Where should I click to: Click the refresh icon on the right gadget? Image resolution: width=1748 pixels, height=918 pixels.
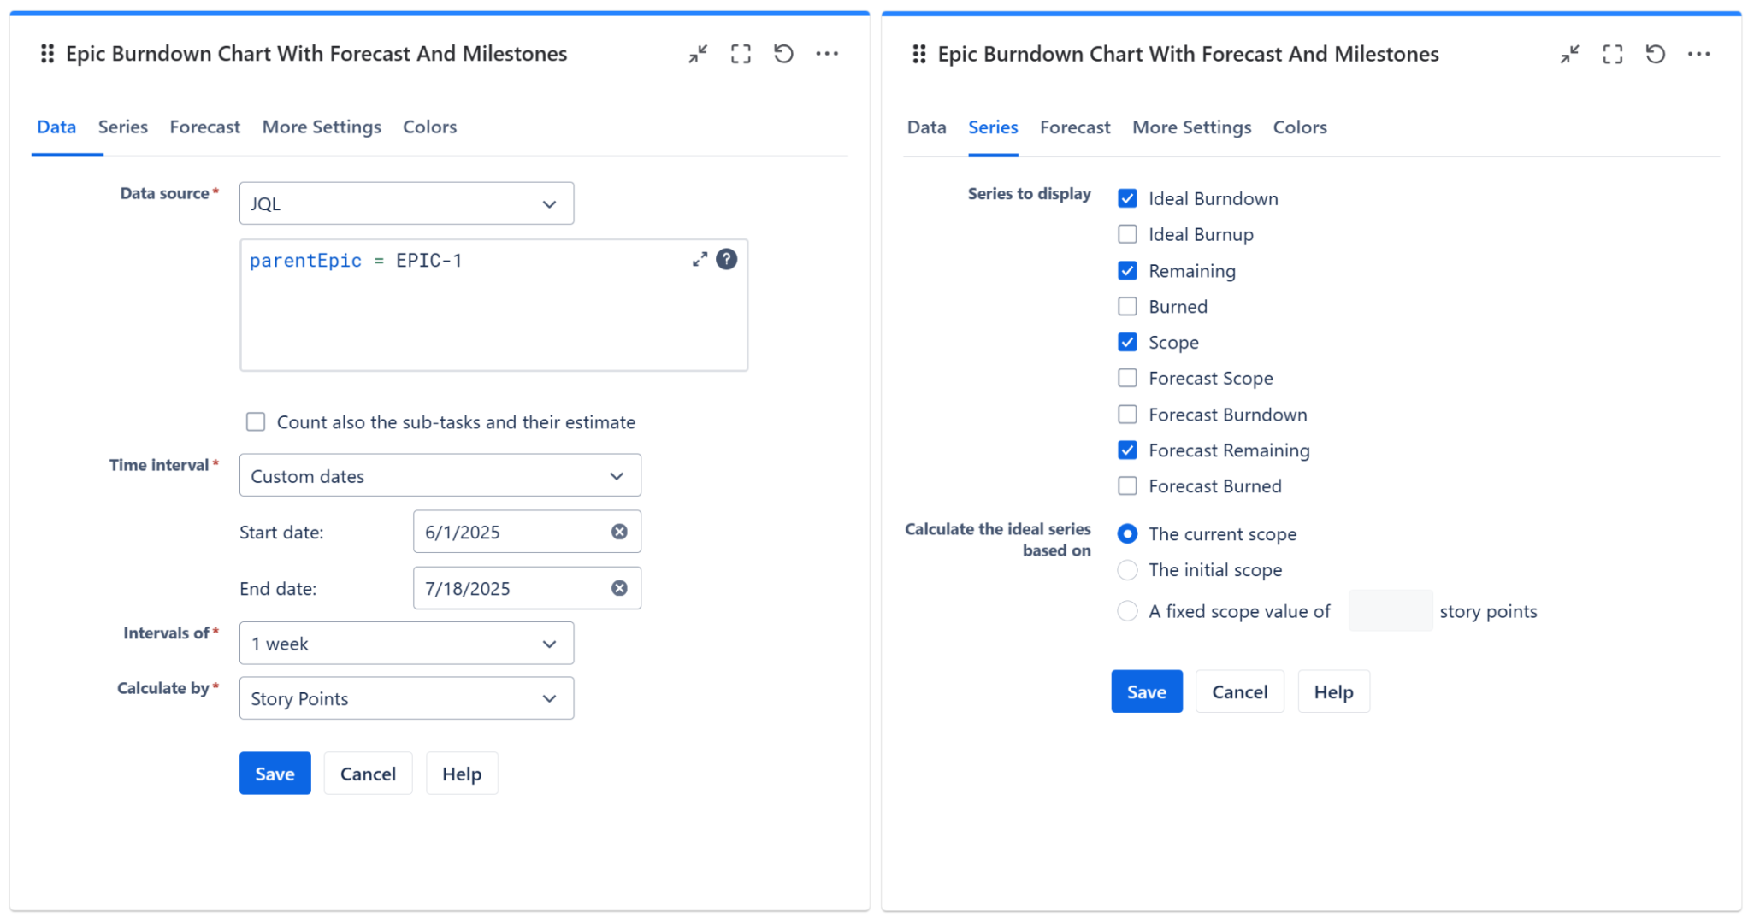coord(1655,53)
